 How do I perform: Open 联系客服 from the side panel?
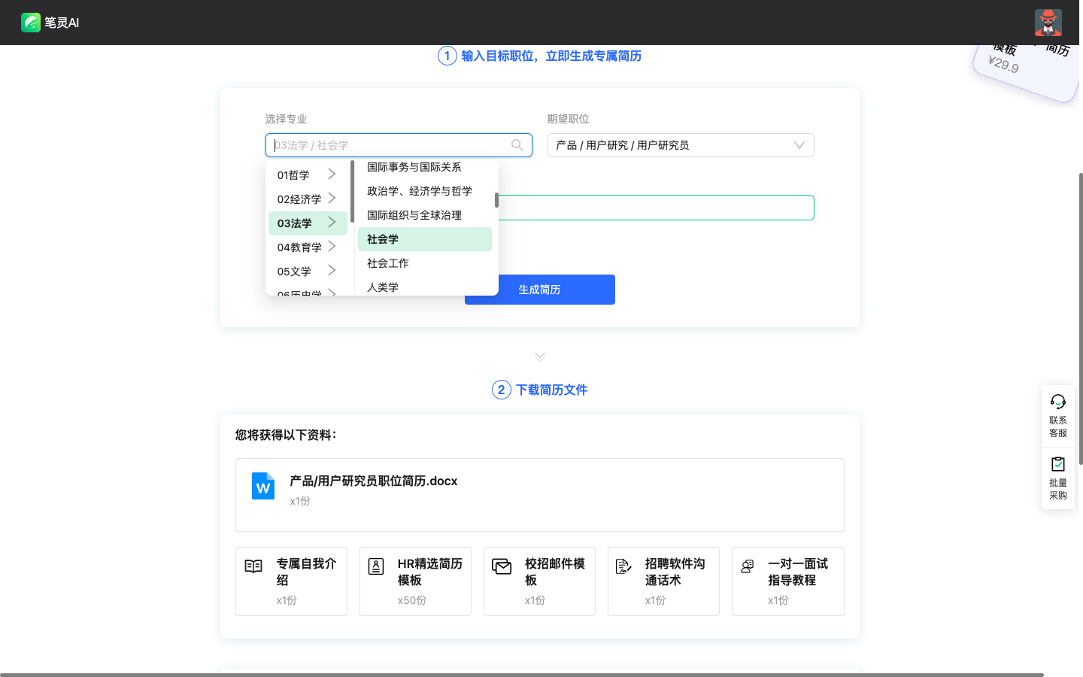1057,415
